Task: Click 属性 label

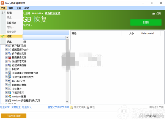Action: pyautogui.click(x=92, y=107)
